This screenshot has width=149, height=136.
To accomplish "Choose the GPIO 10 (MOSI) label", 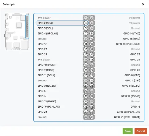I will pyautogui.click(x=46, y=65).
